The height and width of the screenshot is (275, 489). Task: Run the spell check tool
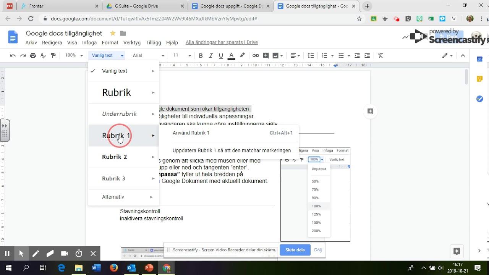[x=43, y=55]
